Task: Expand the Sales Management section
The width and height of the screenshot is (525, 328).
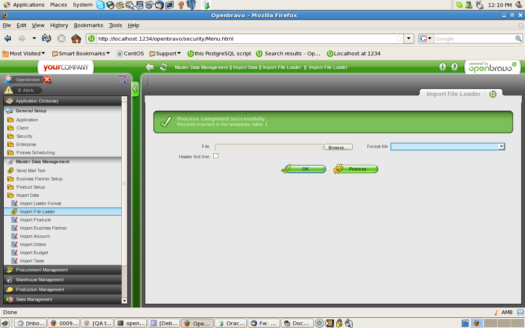Action: (63, 299)
